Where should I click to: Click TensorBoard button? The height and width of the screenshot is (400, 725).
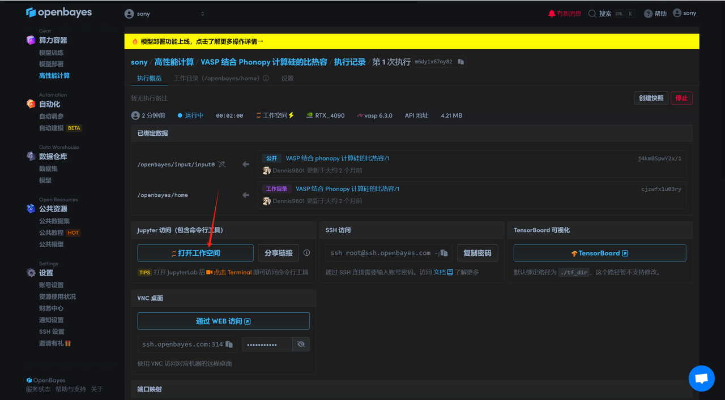600,253
